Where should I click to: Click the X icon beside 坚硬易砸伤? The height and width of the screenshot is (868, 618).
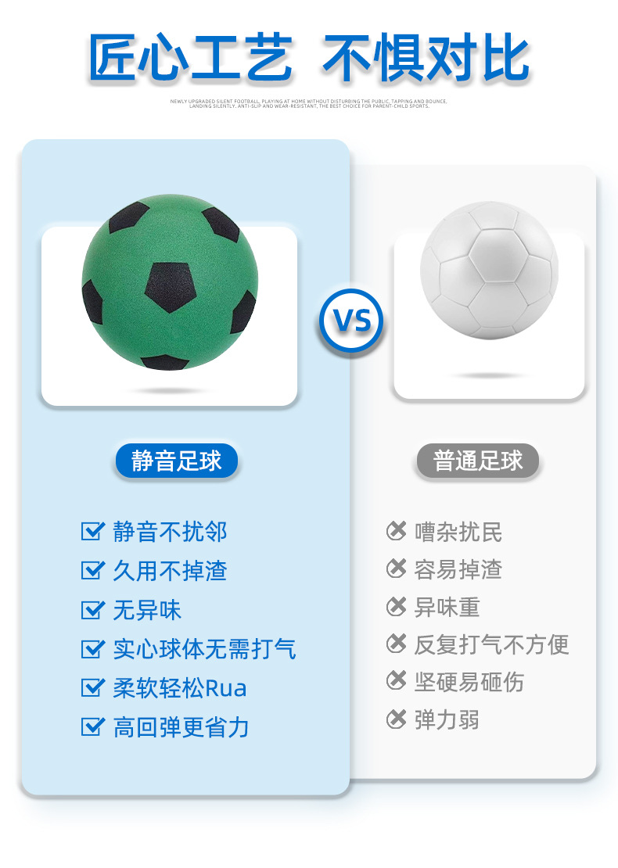397,681
